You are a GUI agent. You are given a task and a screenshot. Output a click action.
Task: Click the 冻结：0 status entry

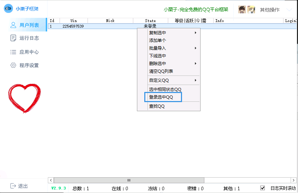(x=156, y=188)
